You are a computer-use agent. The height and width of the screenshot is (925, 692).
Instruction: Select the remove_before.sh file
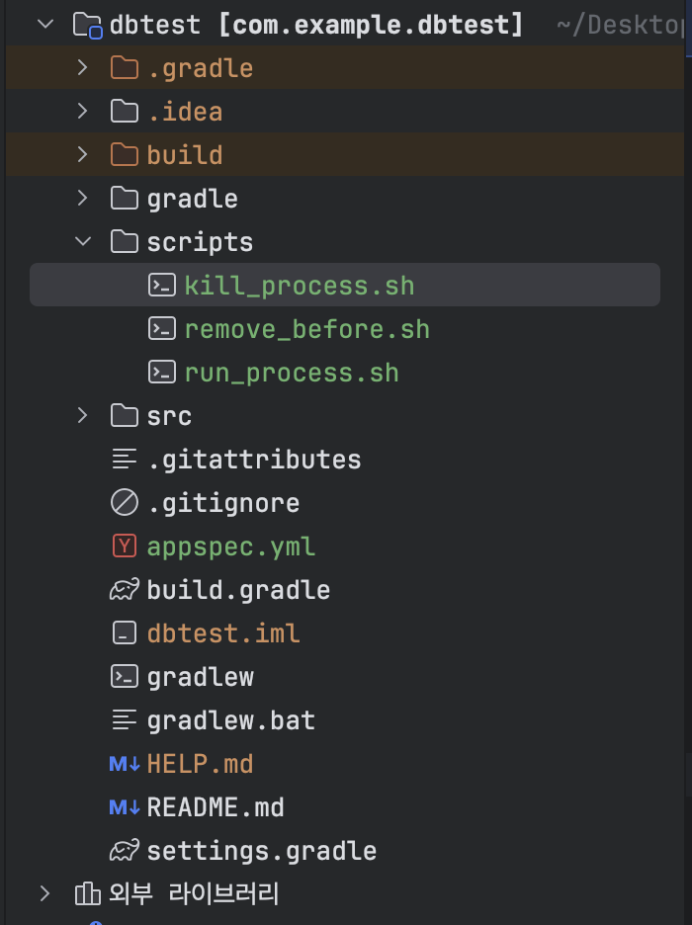[306, 329]
